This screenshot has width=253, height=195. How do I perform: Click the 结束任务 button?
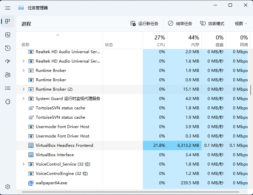pos(180,24)
